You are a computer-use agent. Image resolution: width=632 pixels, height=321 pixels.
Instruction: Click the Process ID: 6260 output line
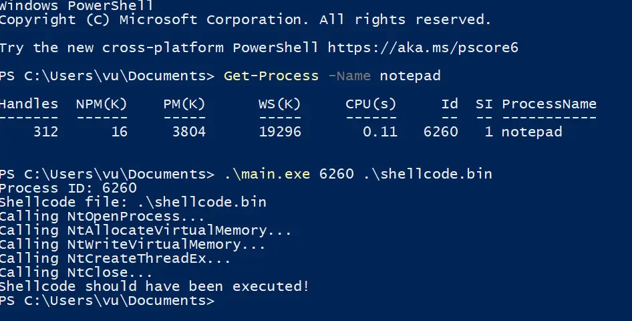tap(69, 188)
